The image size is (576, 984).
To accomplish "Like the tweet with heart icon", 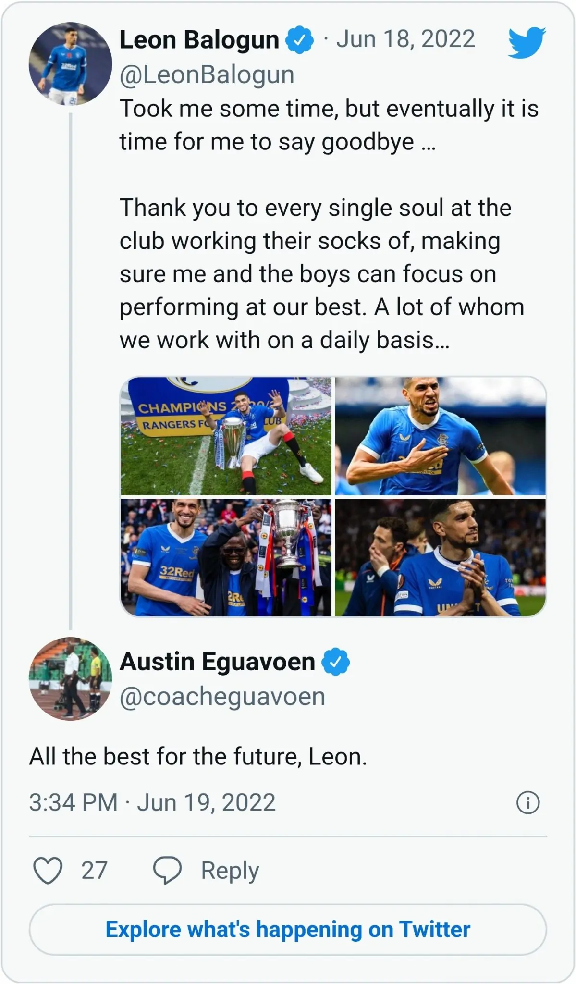I will (48, 870).
